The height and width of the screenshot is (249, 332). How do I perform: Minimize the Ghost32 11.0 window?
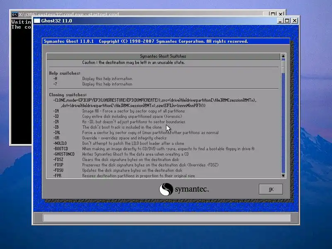click(280, 21)
